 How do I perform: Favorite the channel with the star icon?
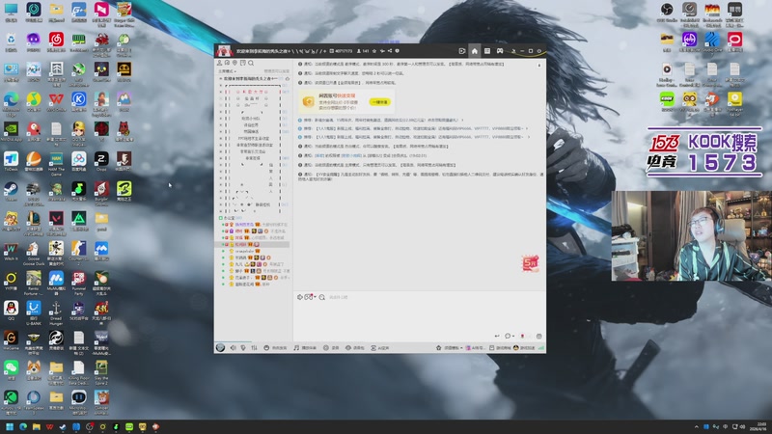(374, 51)
